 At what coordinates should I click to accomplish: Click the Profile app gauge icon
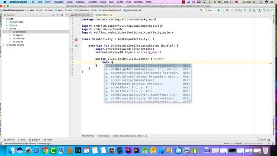click(236, 10)
